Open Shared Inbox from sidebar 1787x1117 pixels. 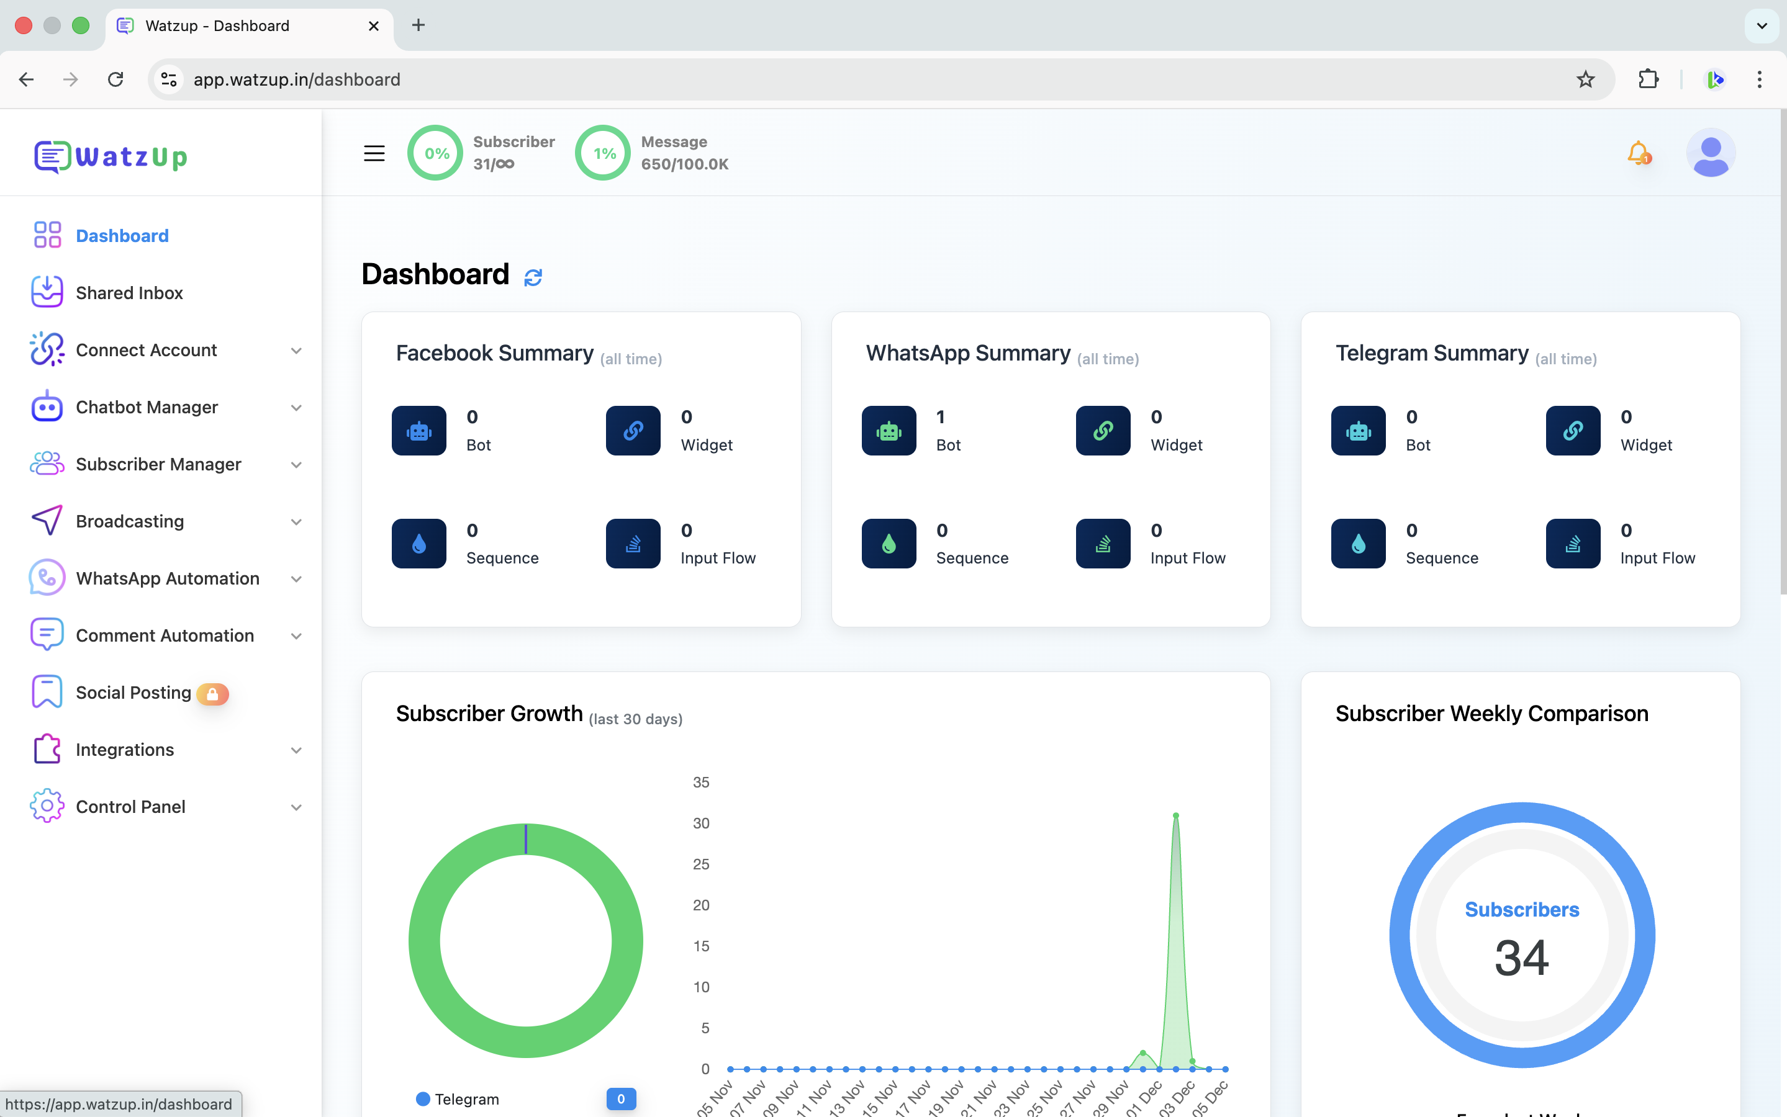point(129,292)
